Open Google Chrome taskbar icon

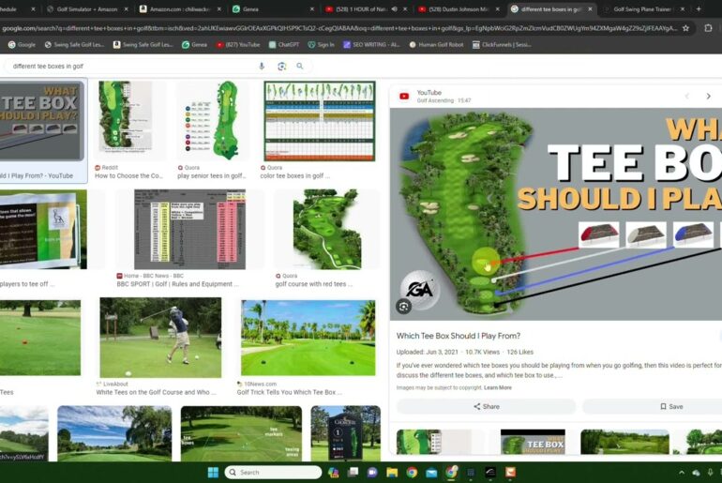[412, 472]
